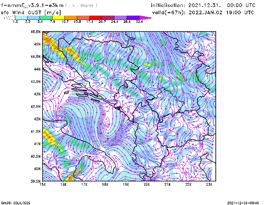Click the '2021-12-31-09:40' timestamp footer

pos(243,203)
